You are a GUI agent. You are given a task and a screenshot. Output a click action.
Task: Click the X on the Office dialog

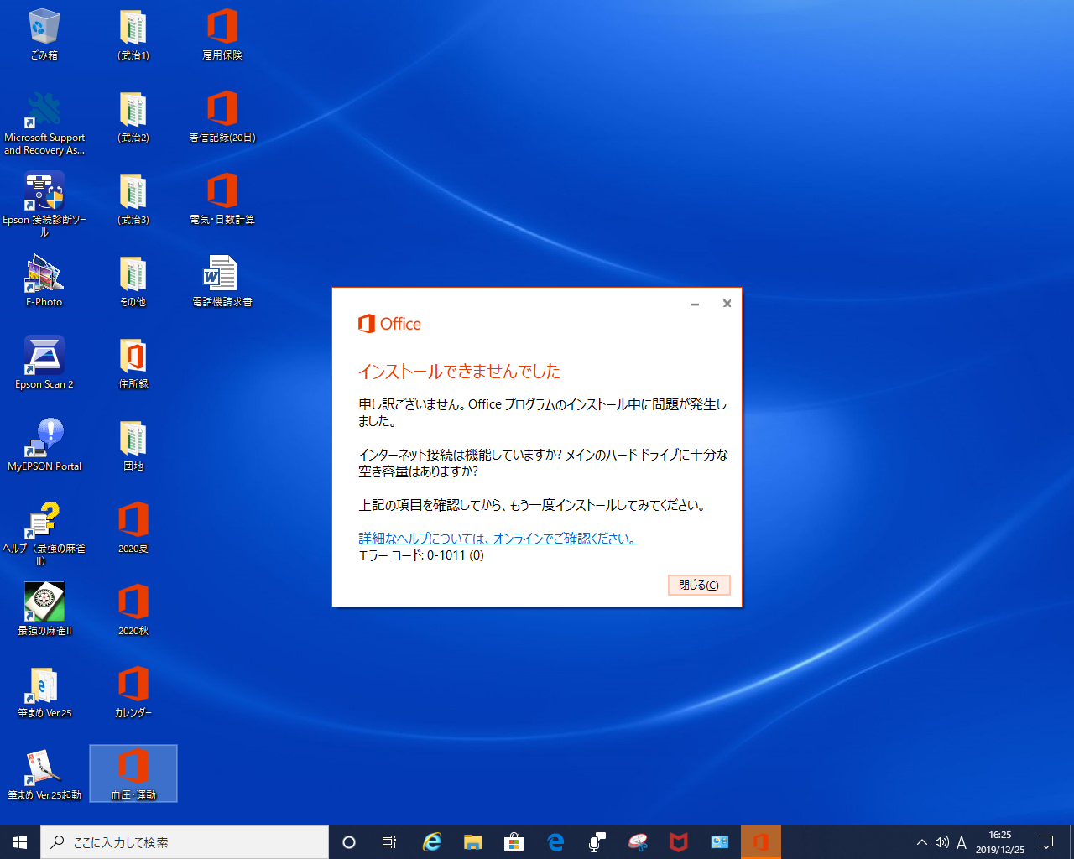pos(727,304)
